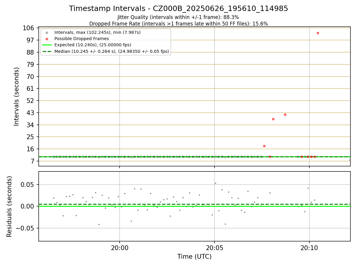357x267 pixels.
Task: Click the y-axis tick label '25'
Action: click(x=31, y=137)
